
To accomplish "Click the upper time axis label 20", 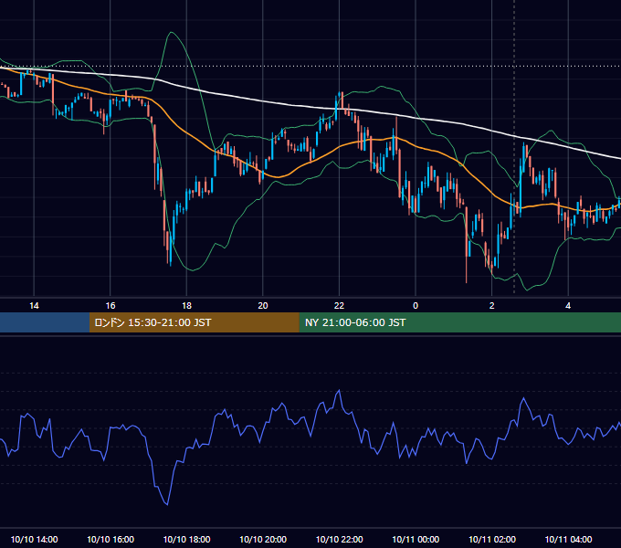I will pos(263,306).
